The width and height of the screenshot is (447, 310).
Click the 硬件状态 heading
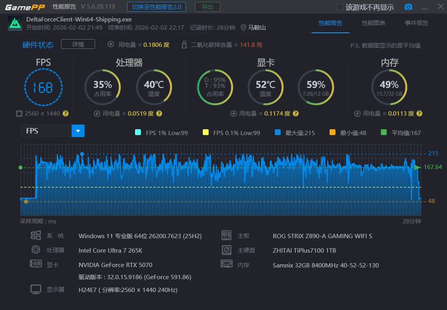coord(38,45)
